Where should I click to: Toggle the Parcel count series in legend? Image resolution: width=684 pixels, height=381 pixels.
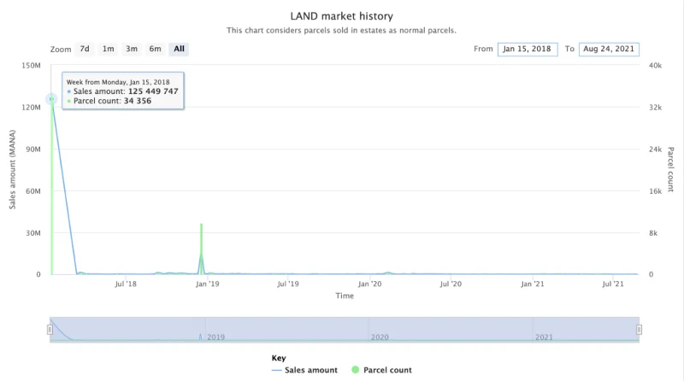pyautogui.click(x=381, y=370)
